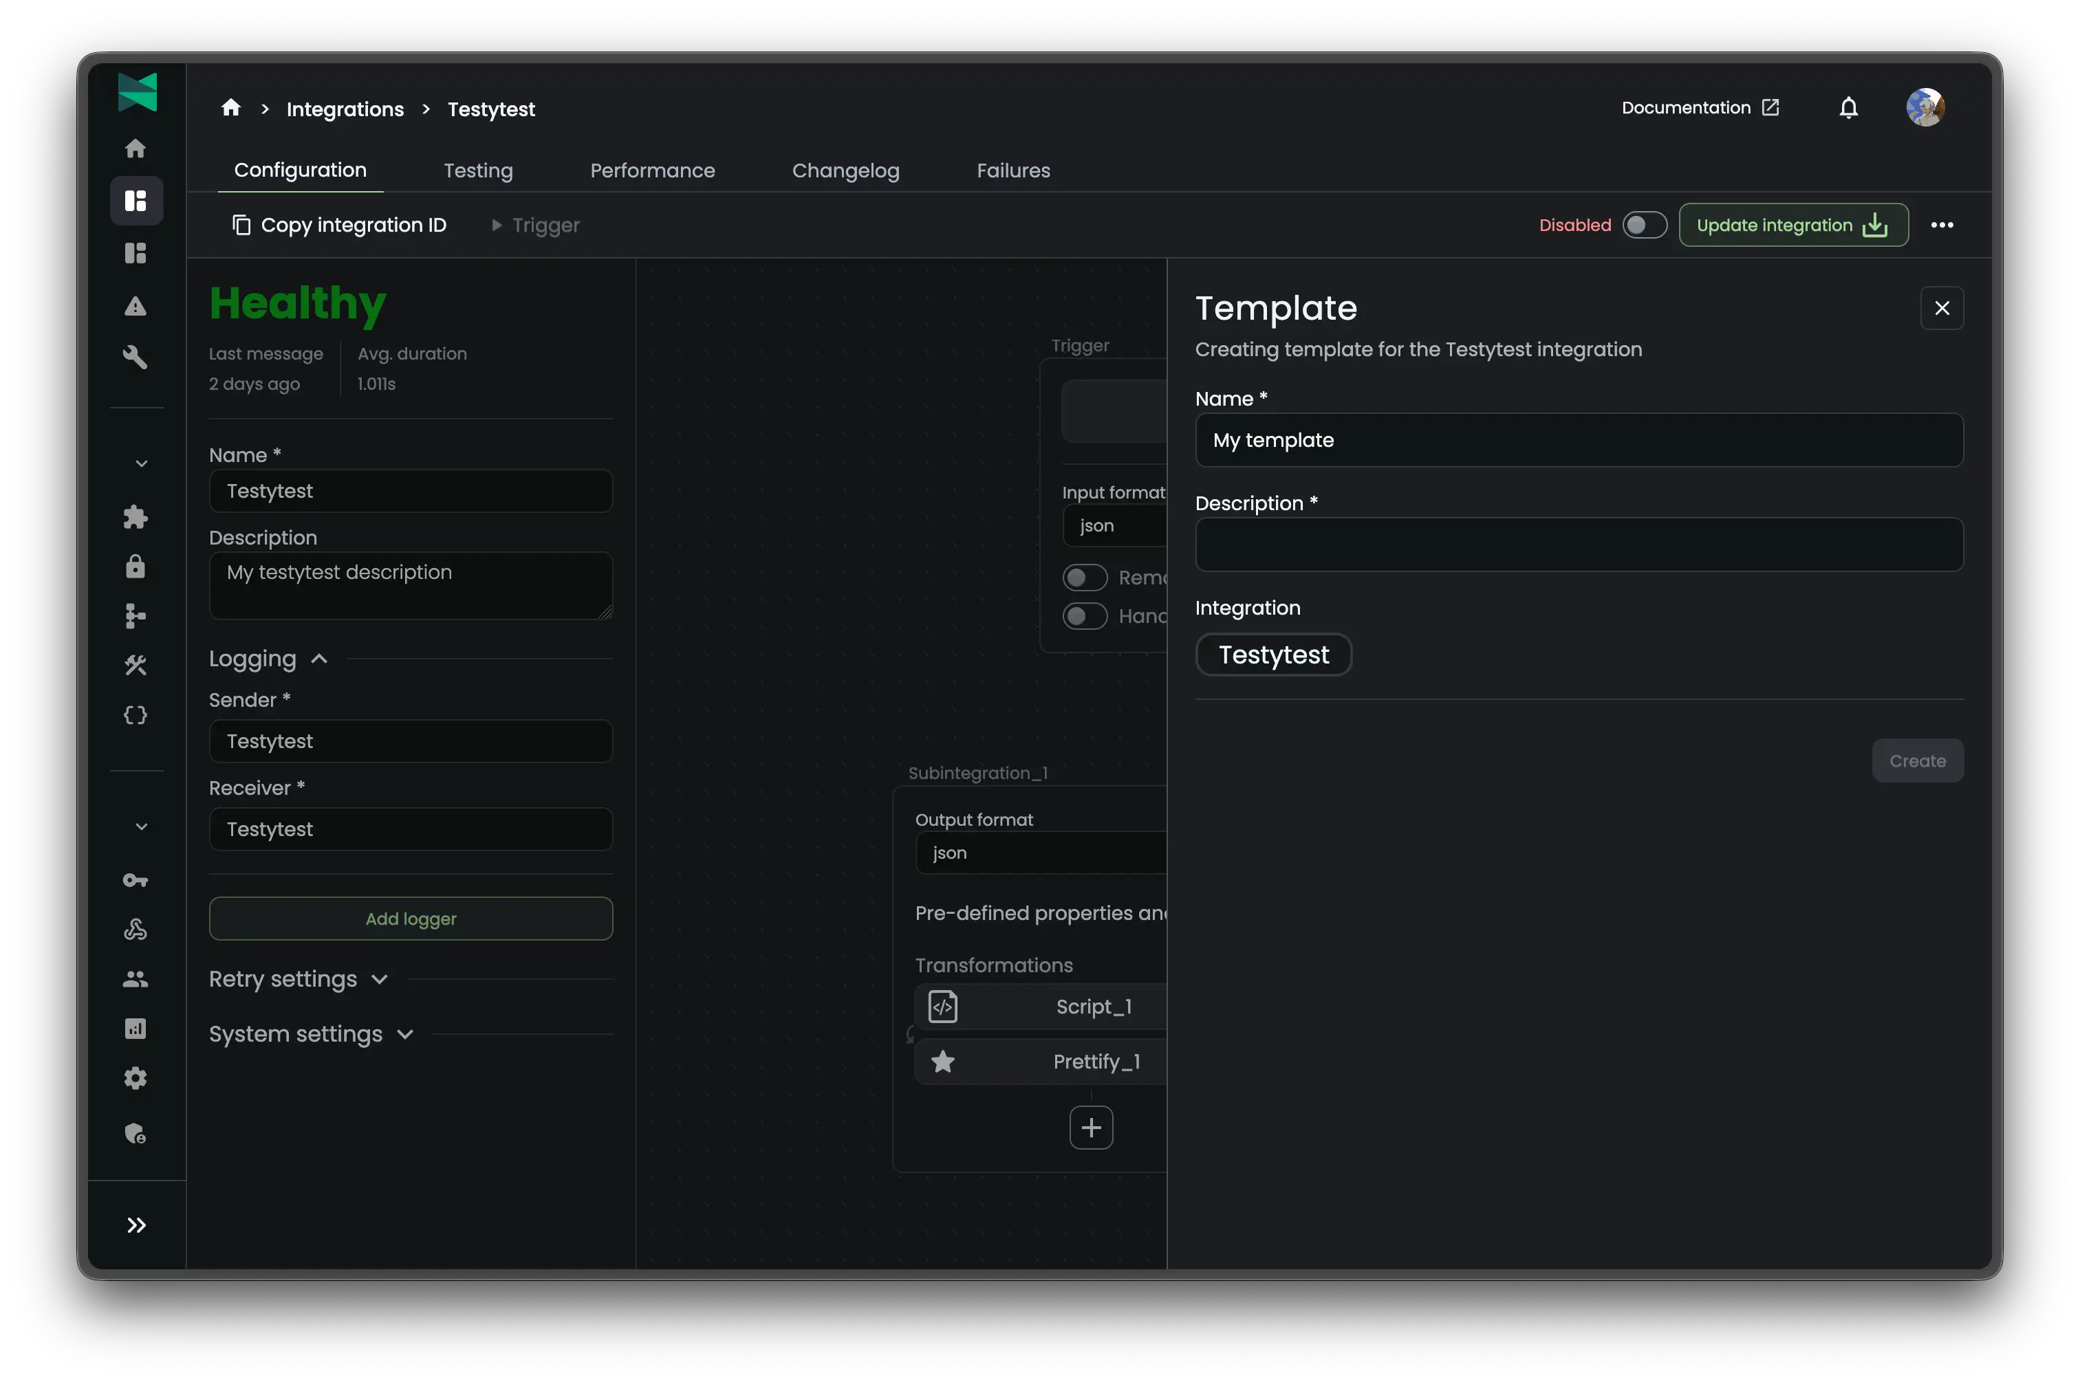Screen dimensions: 2080x1382
Task: Open the lock security icon in the sidebar
Action: click(137, 567)
